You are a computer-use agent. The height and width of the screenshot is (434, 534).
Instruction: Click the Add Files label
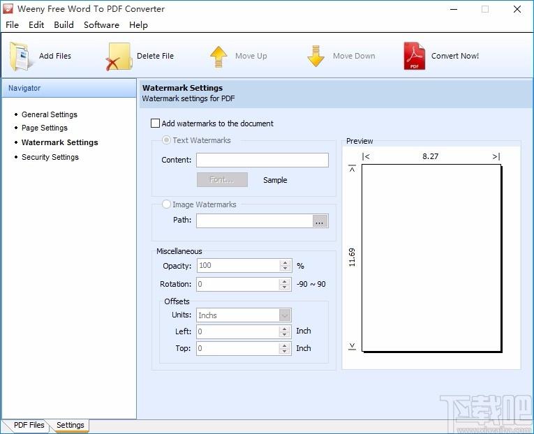pos(55,56)
